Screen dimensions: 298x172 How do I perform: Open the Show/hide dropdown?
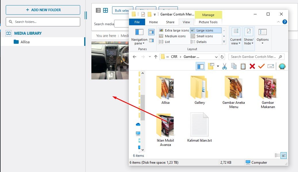point(249,42)
